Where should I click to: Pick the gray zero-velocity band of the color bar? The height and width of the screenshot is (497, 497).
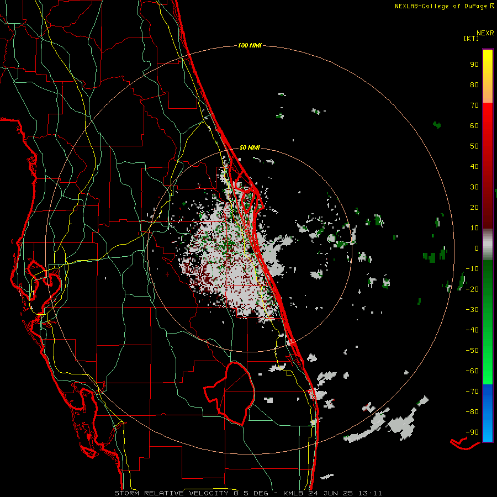(x=488, y=245)
